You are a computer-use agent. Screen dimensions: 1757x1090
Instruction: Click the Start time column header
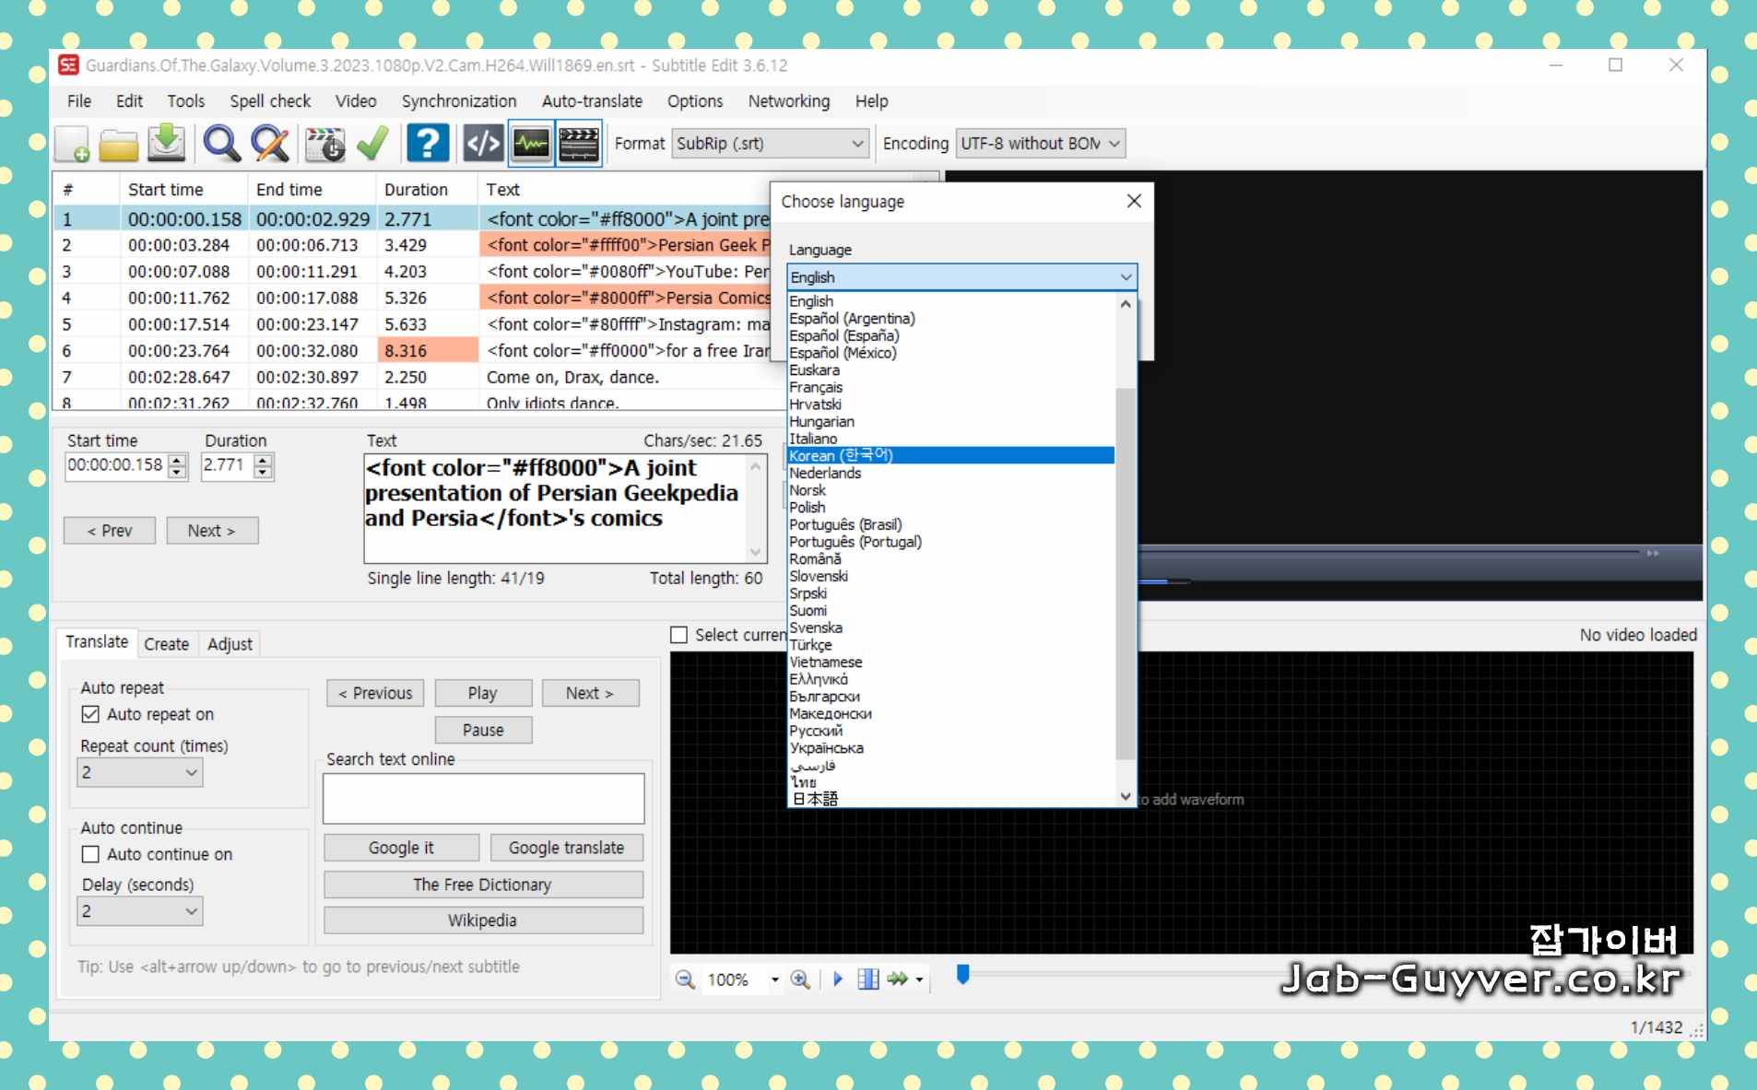[183, 189]
